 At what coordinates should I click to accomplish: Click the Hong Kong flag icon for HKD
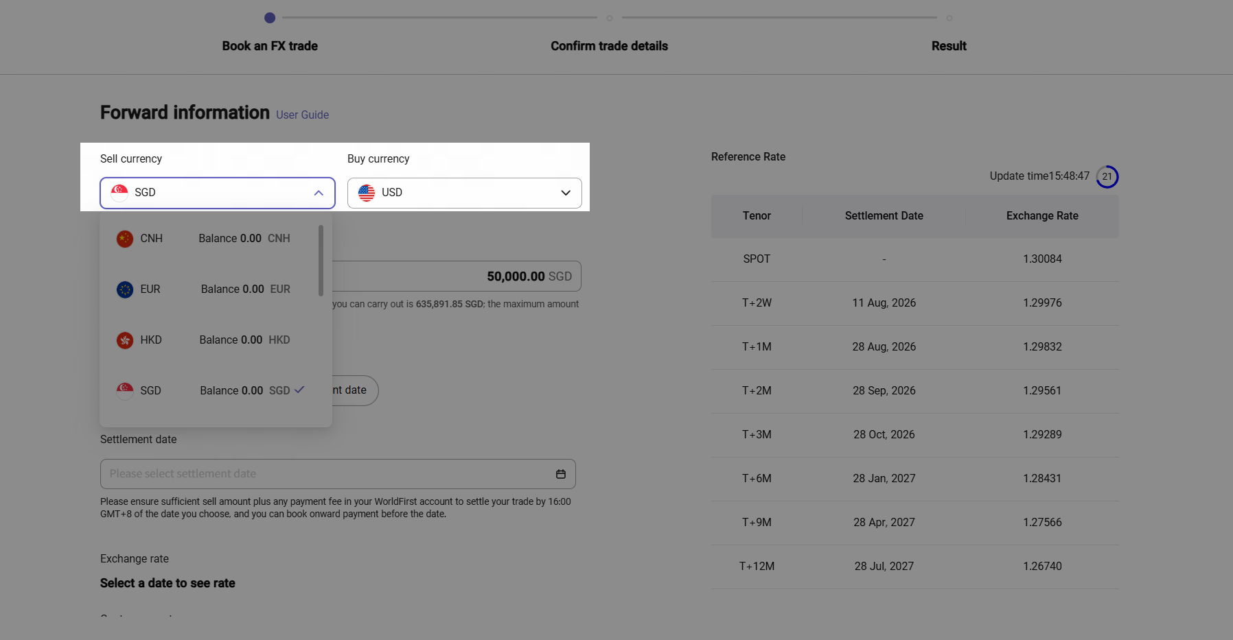(125, 340)
